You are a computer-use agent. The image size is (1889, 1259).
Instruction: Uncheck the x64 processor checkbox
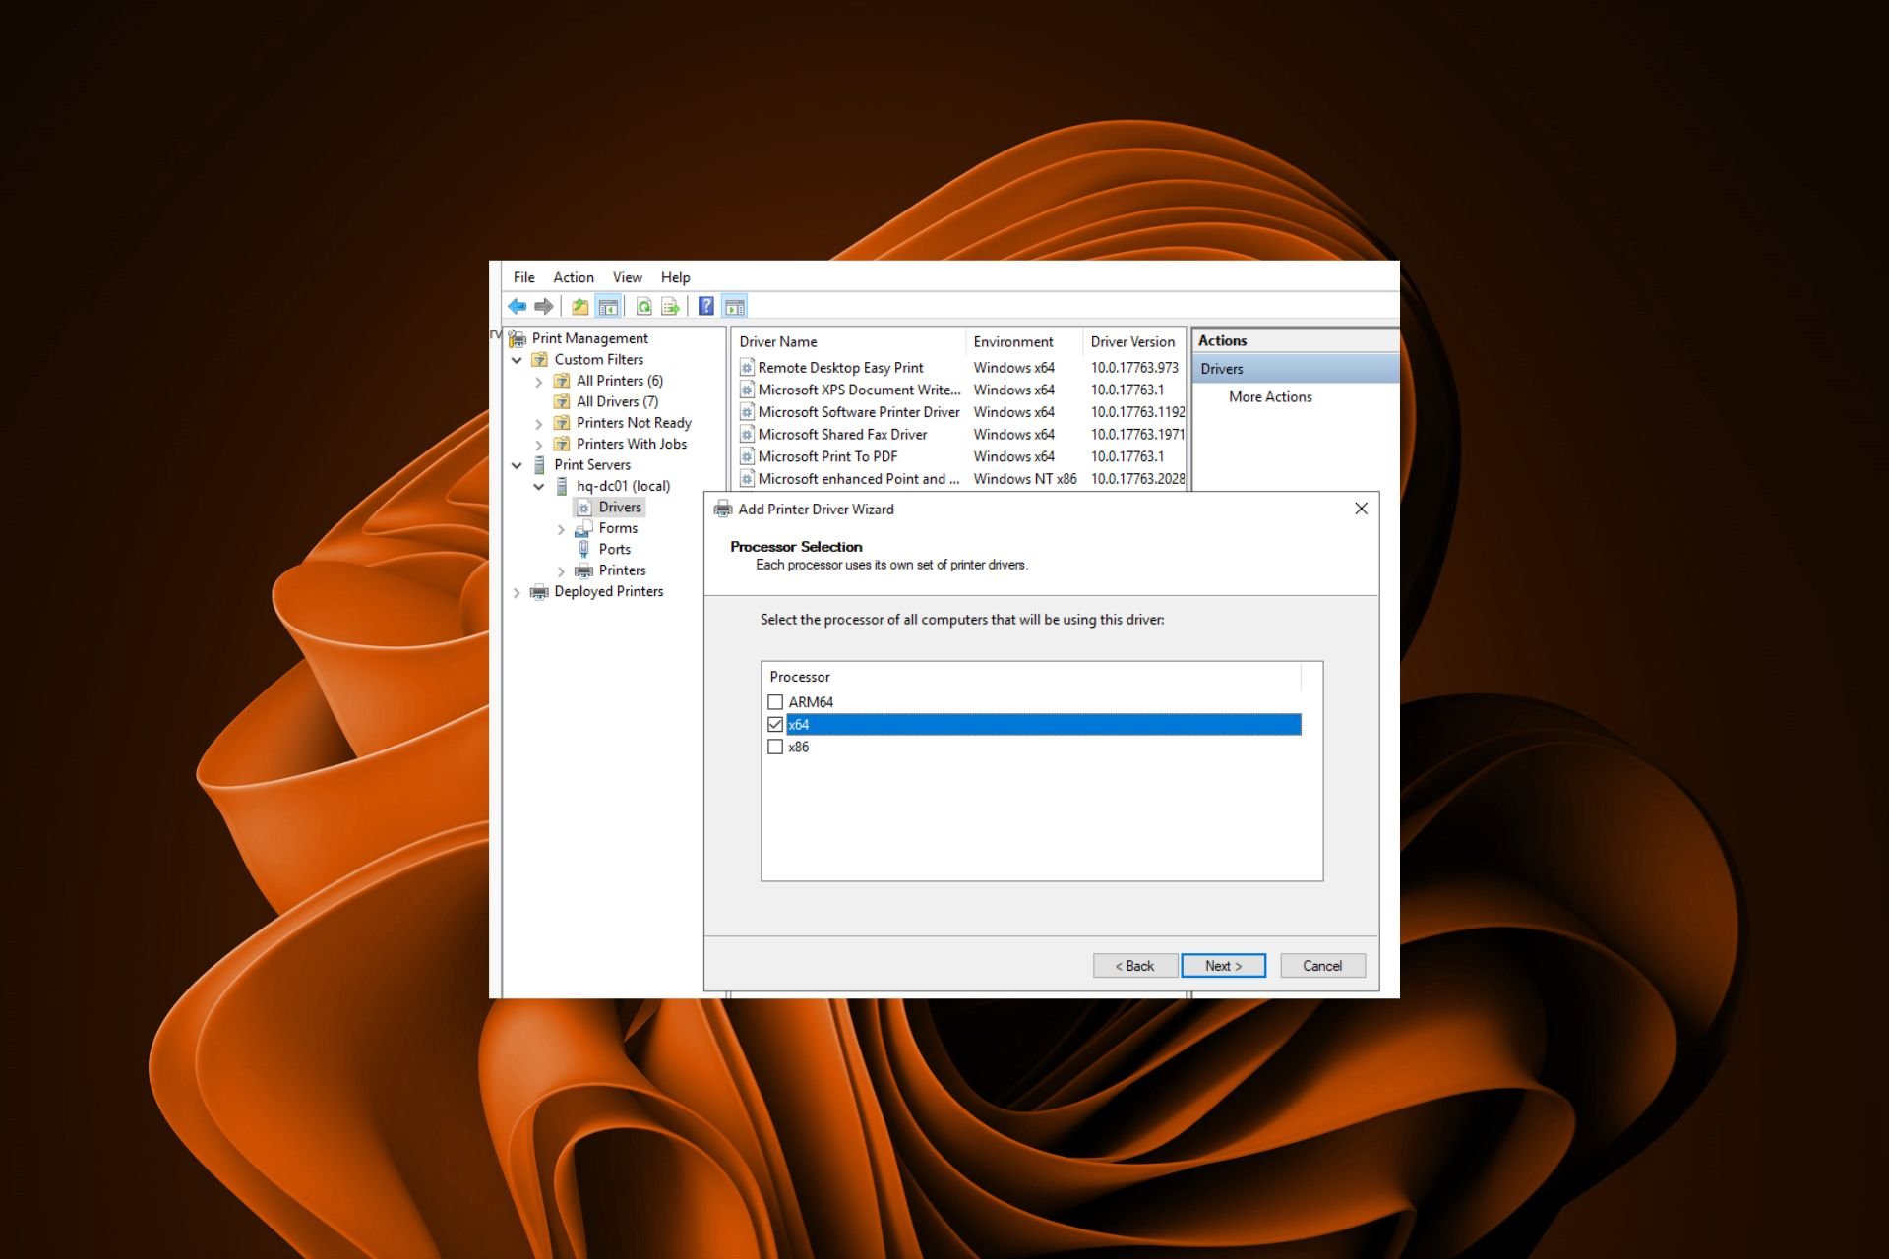coord(775,725)
